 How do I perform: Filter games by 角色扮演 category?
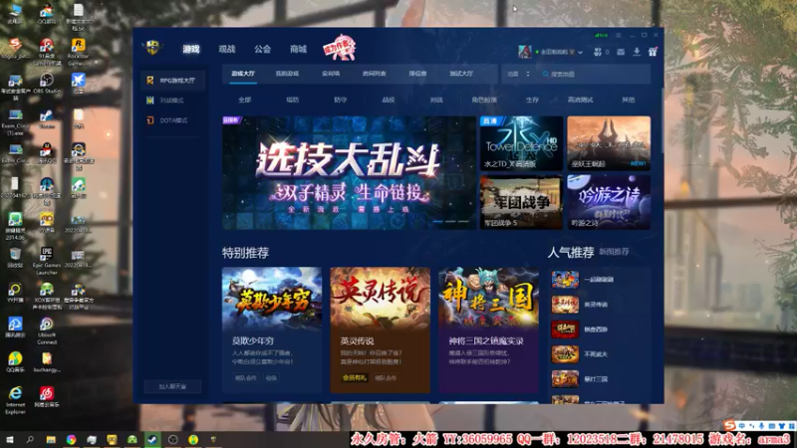pos(484,101)
